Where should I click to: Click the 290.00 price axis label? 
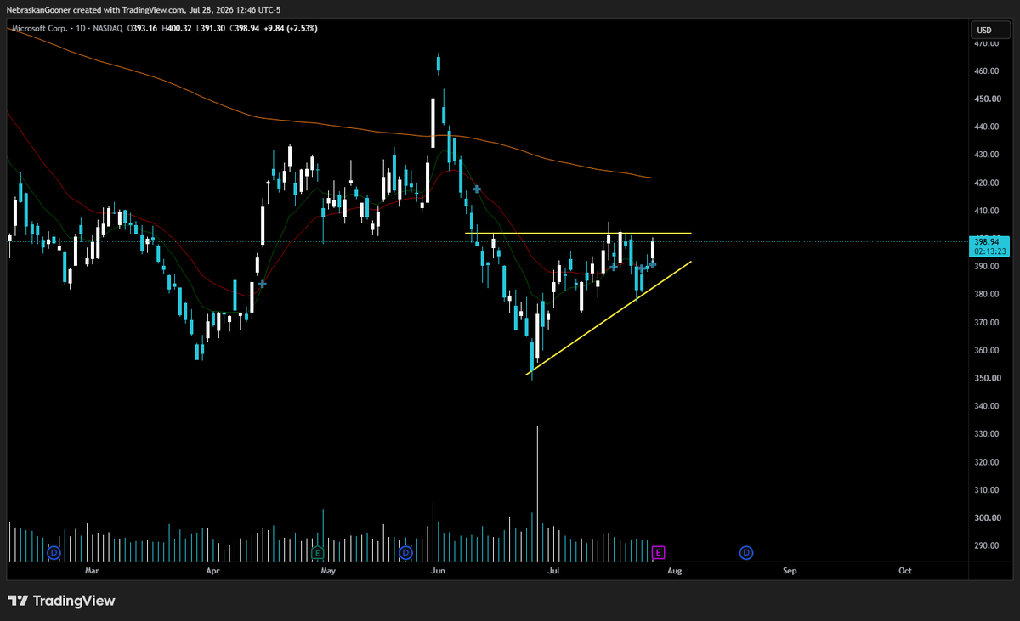(x=986, y=546)
